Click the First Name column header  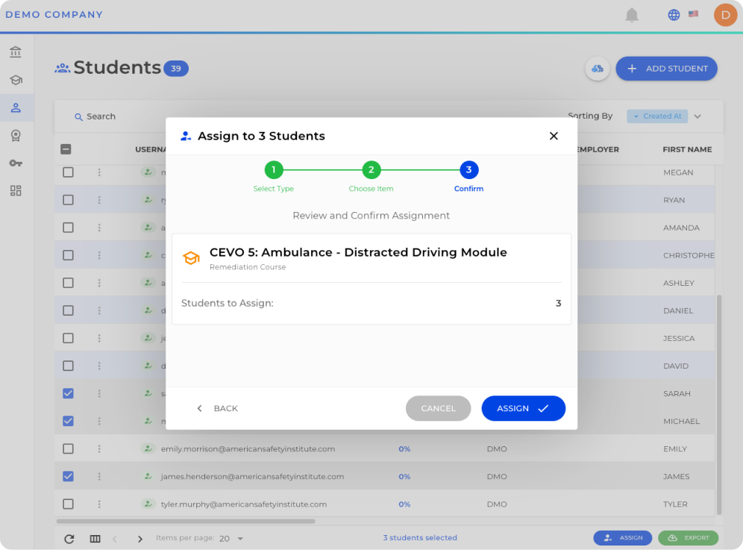coord(687,149)
